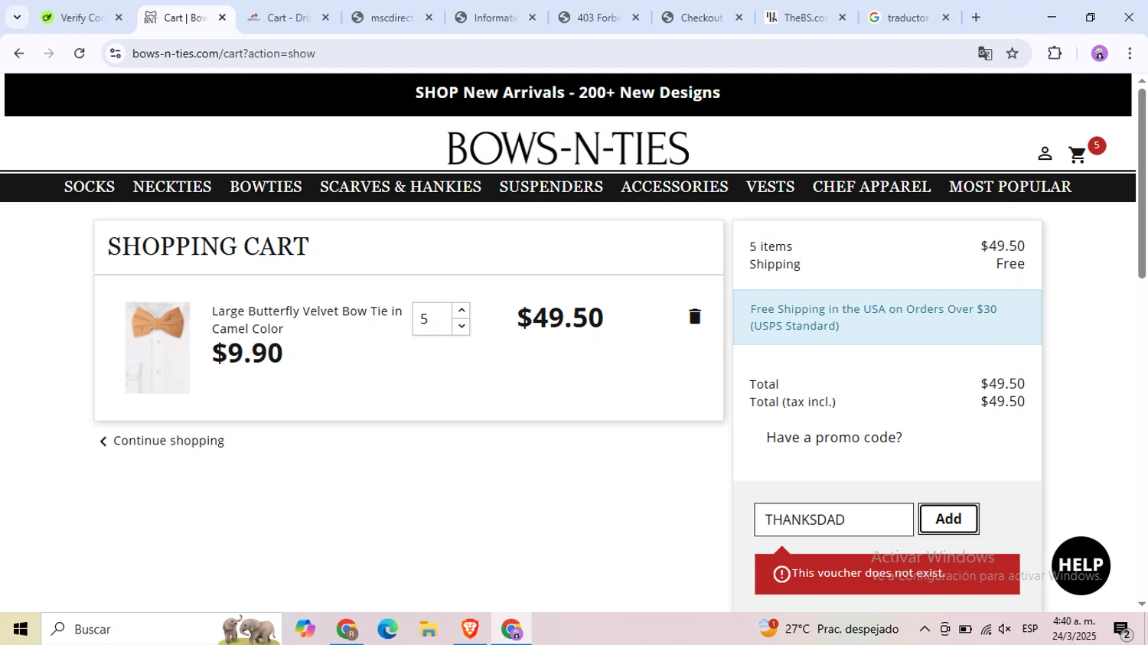Show hidden system tray icons
The width and height of the screenshot is (1148, 645).
(x=925, y=629)
